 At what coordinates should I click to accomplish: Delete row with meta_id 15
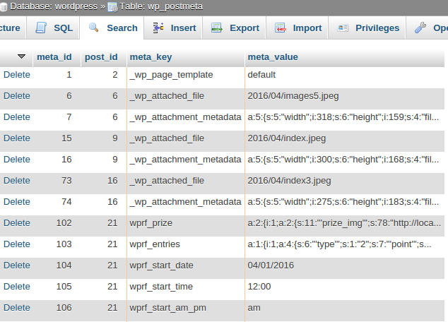[17, 138]
